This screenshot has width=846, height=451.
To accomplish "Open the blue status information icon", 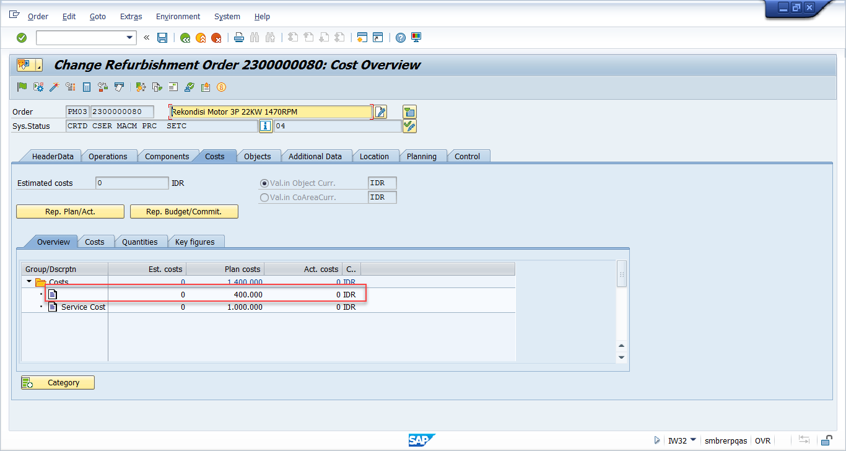I will coord(266,126).
